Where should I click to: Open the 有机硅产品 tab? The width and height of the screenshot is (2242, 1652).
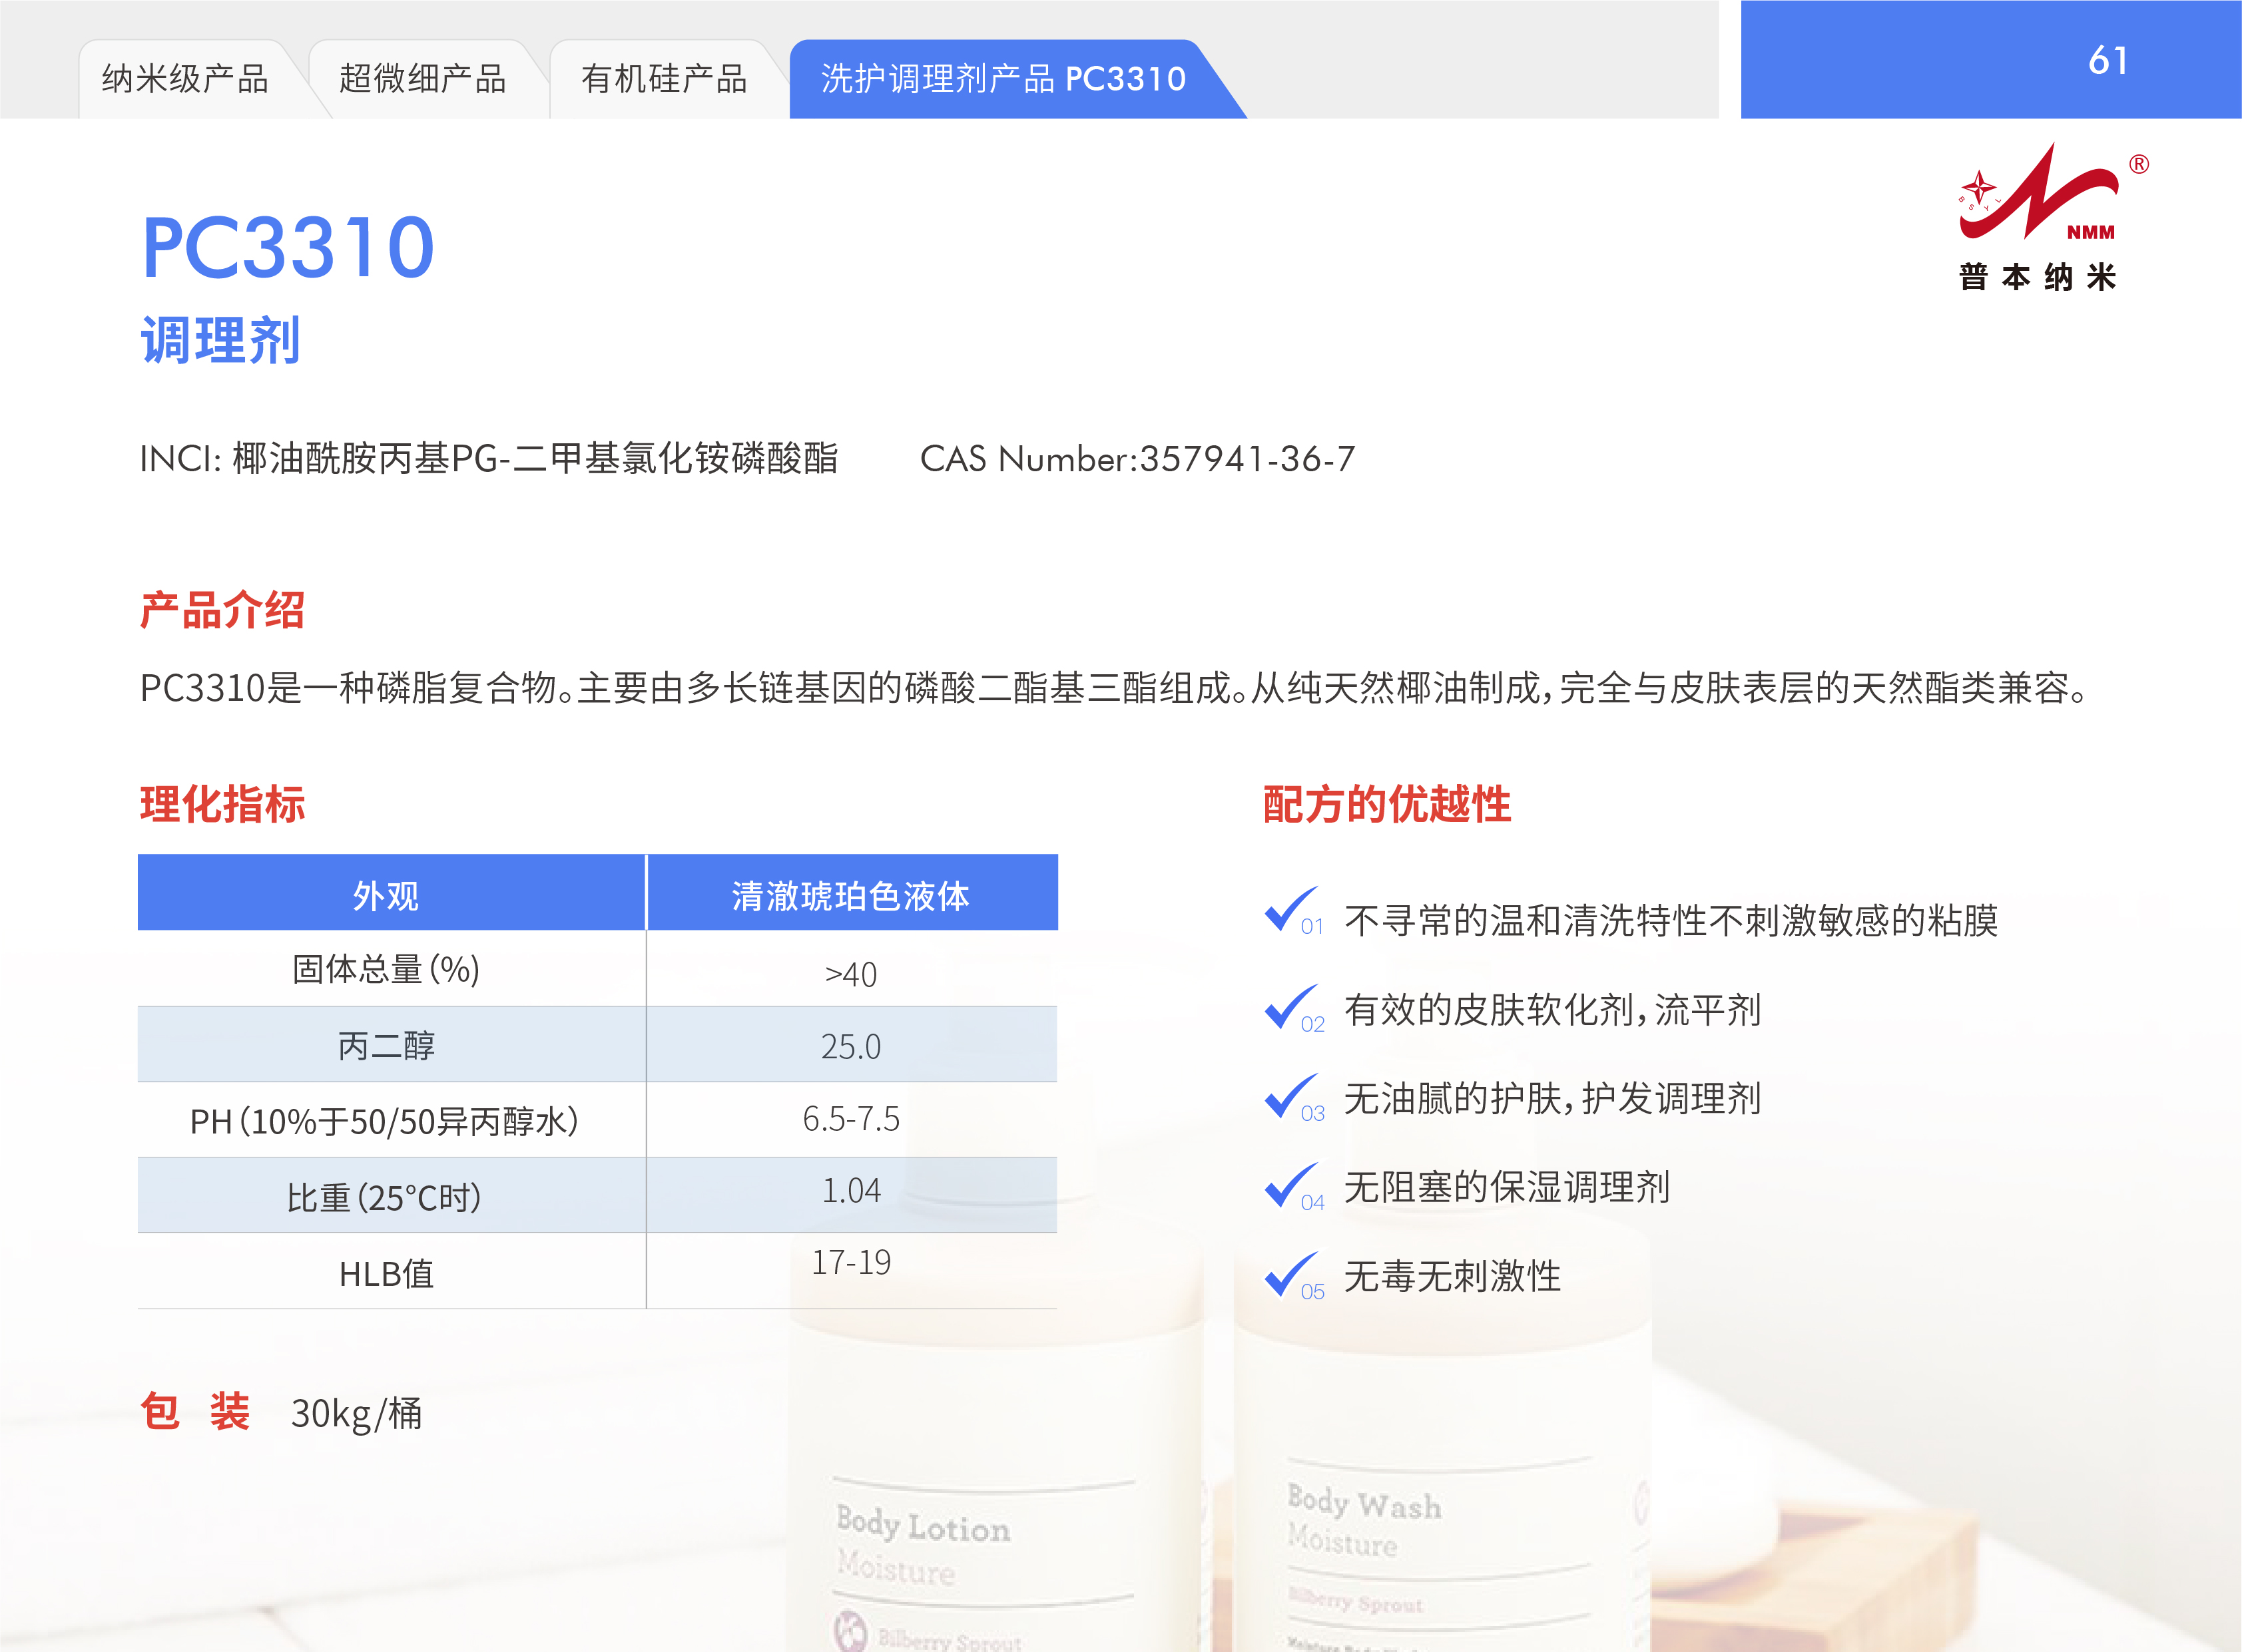pyautogui.click(x=663, y=79)
